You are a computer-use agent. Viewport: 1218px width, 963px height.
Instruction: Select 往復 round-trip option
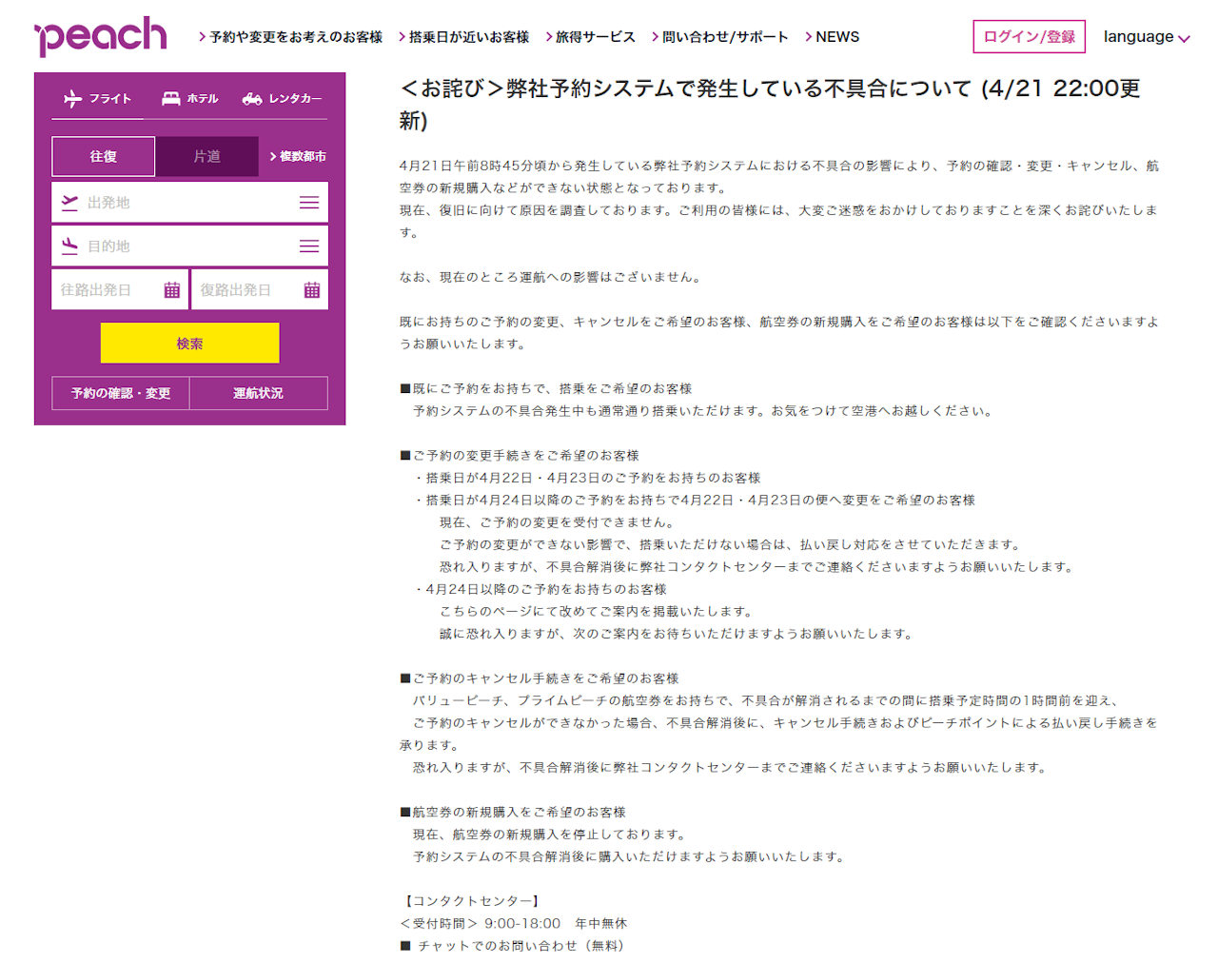103,156
